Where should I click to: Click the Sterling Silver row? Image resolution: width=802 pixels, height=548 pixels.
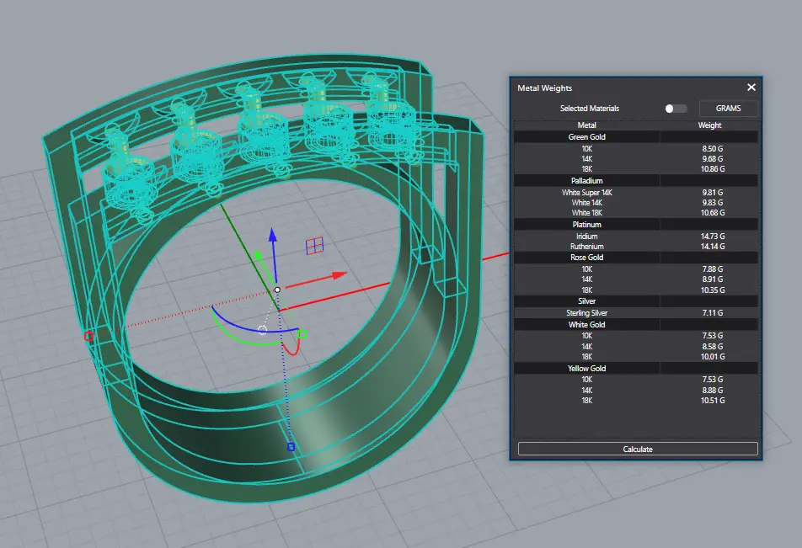point(587,313)
